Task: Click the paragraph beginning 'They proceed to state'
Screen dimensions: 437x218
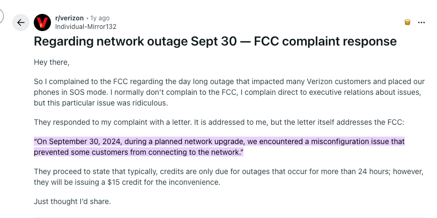Action: coord(229,177)
